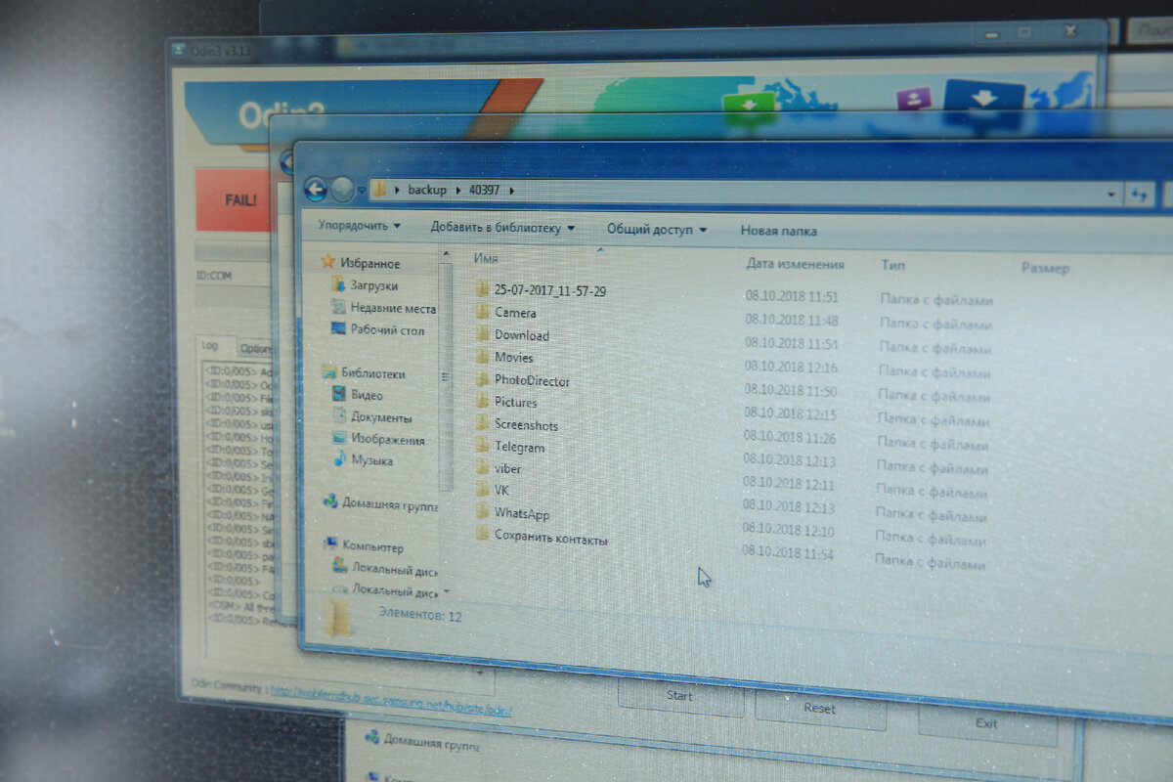
Task: Select Домашняя группа in front Explorer window
Action: [x=380, y=503]
